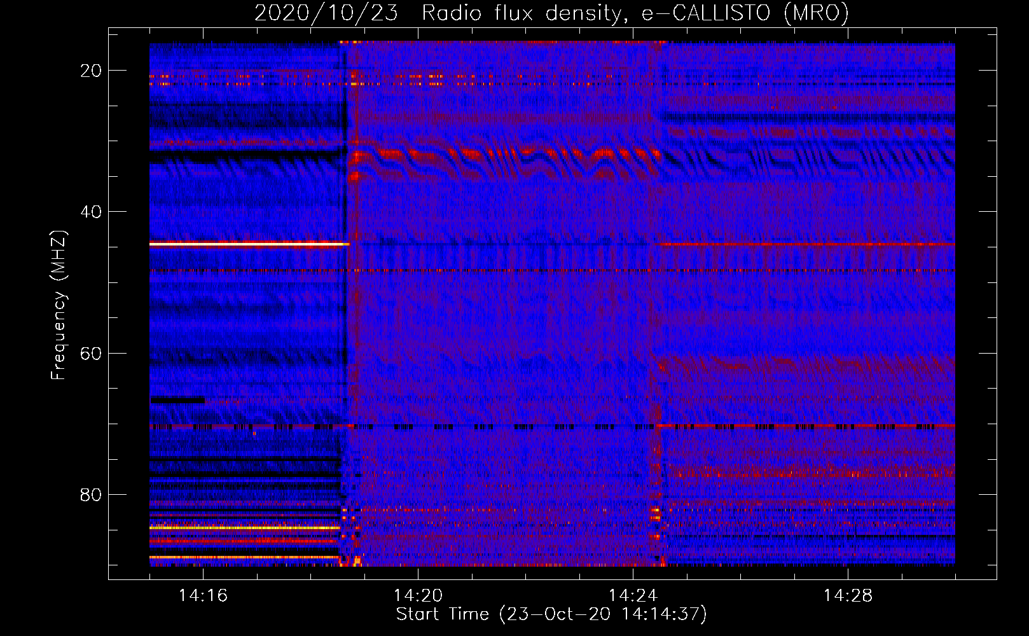Click the time tick label "14:28"

[848, 595]
